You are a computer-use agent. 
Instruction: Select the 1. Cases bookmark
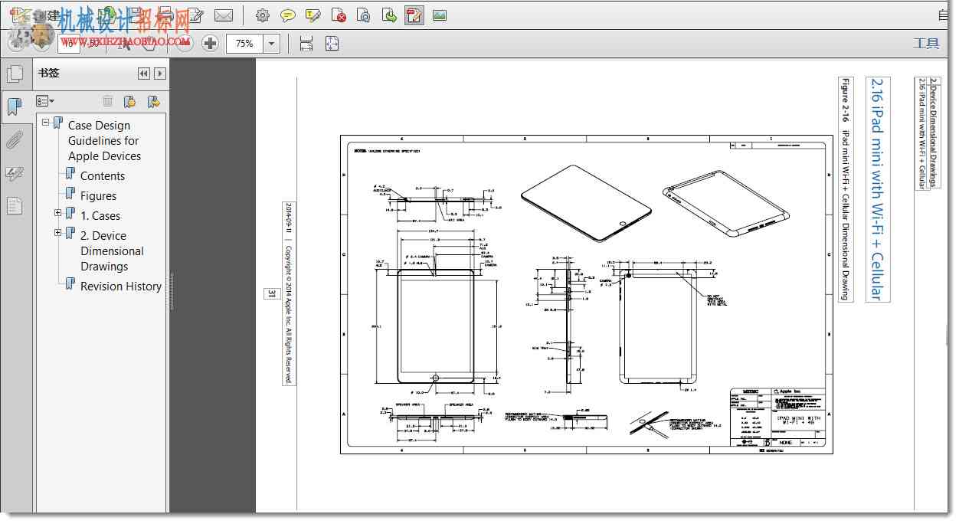pos(100,216)
